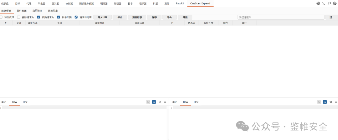Select the 扩展 tab
This screenshot has height=140, width=338.
coord(156,3)
